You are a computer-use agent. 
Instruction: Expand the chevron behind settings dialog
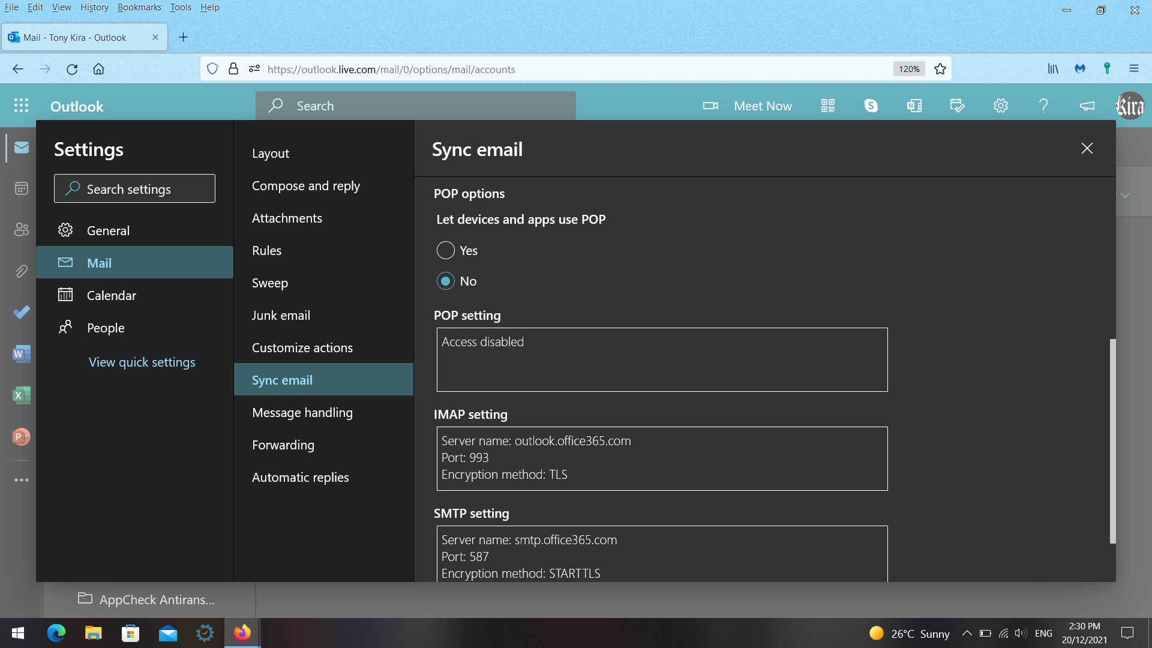tap(1125, 196)
